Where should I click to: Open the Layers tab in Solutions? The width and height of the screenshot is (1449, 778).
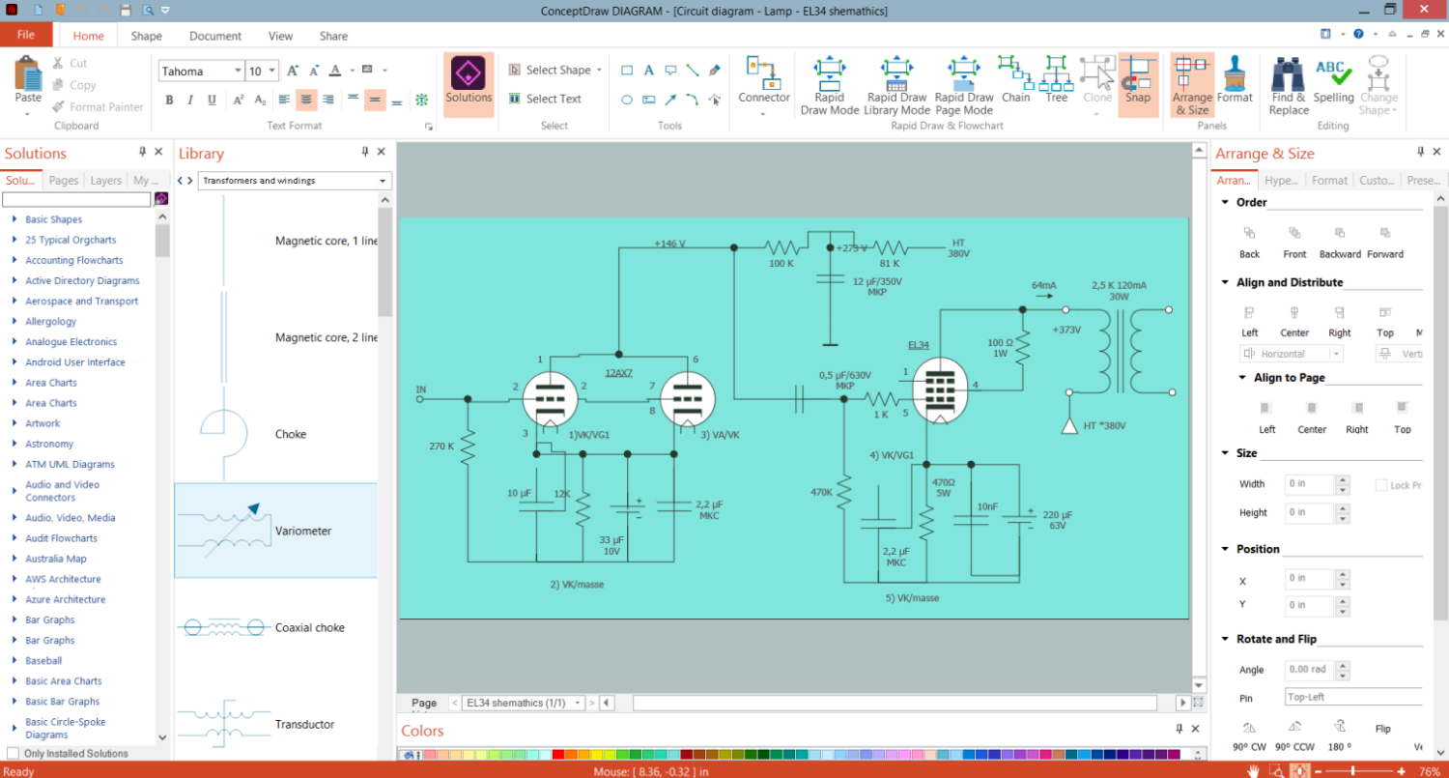(x=106, y=181)
